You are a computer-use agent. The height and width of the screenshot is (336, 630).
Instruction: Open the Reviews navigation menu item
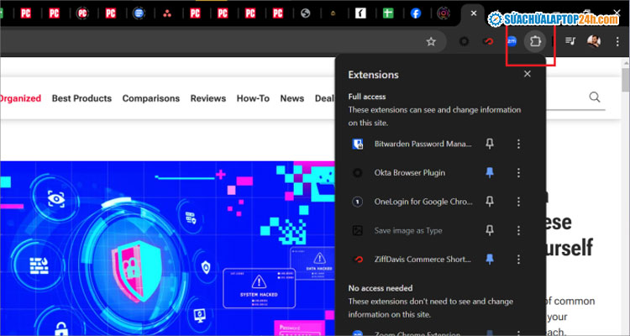point(207,98)
